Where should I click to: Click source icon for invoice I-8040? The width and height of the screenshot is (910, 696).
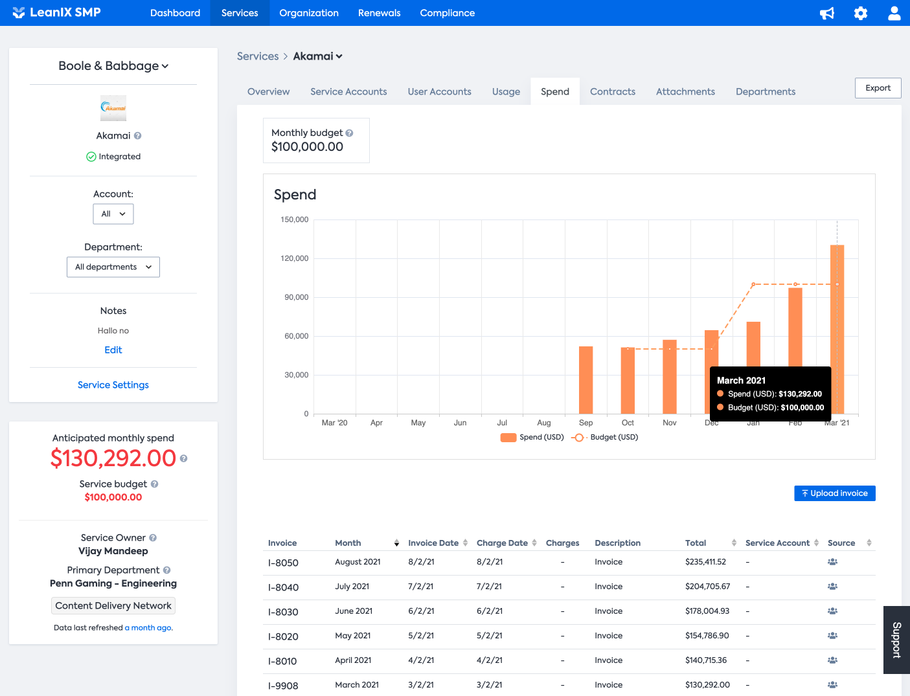832,587
